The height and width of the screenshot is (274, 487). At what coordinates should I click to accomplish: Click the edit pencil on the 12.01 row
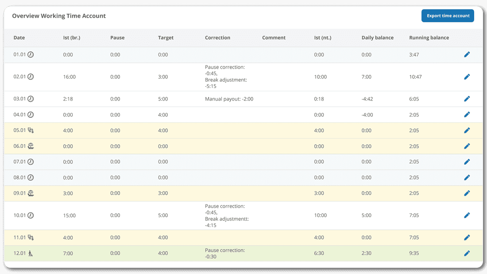(467, 253)
